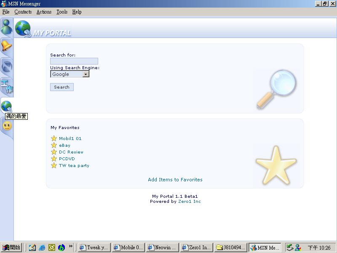
Task: Click My Portal 1.1 Beta1 text
Action: pos(175,196)
